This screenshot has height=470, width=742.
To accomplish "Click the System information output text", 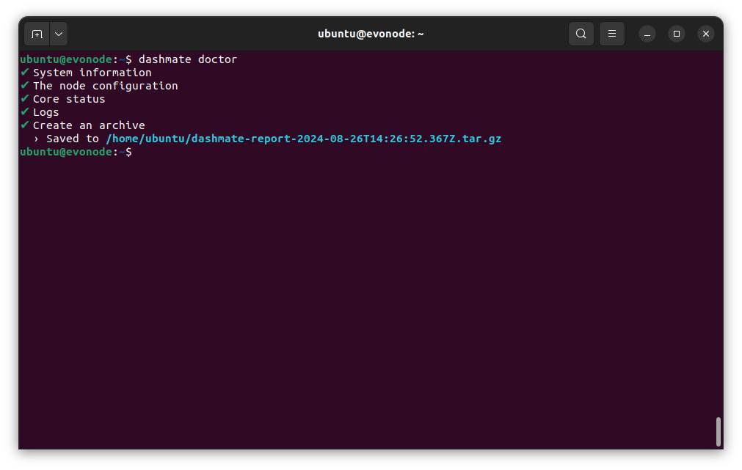I will pos(92,73).
